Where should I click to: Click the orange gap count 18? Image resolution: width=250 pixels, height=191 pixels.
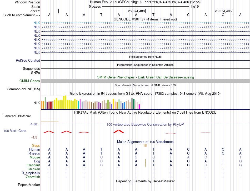click(x=145, y=146)
